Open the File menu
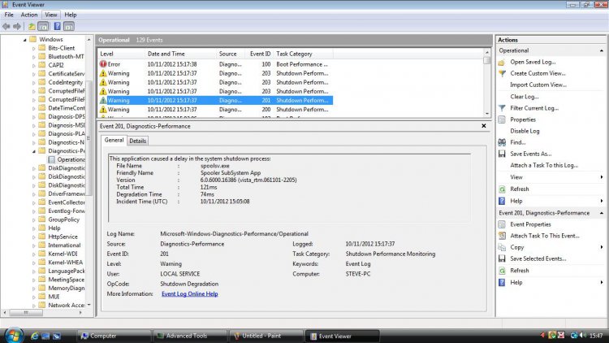 click(x=9, y=15)
